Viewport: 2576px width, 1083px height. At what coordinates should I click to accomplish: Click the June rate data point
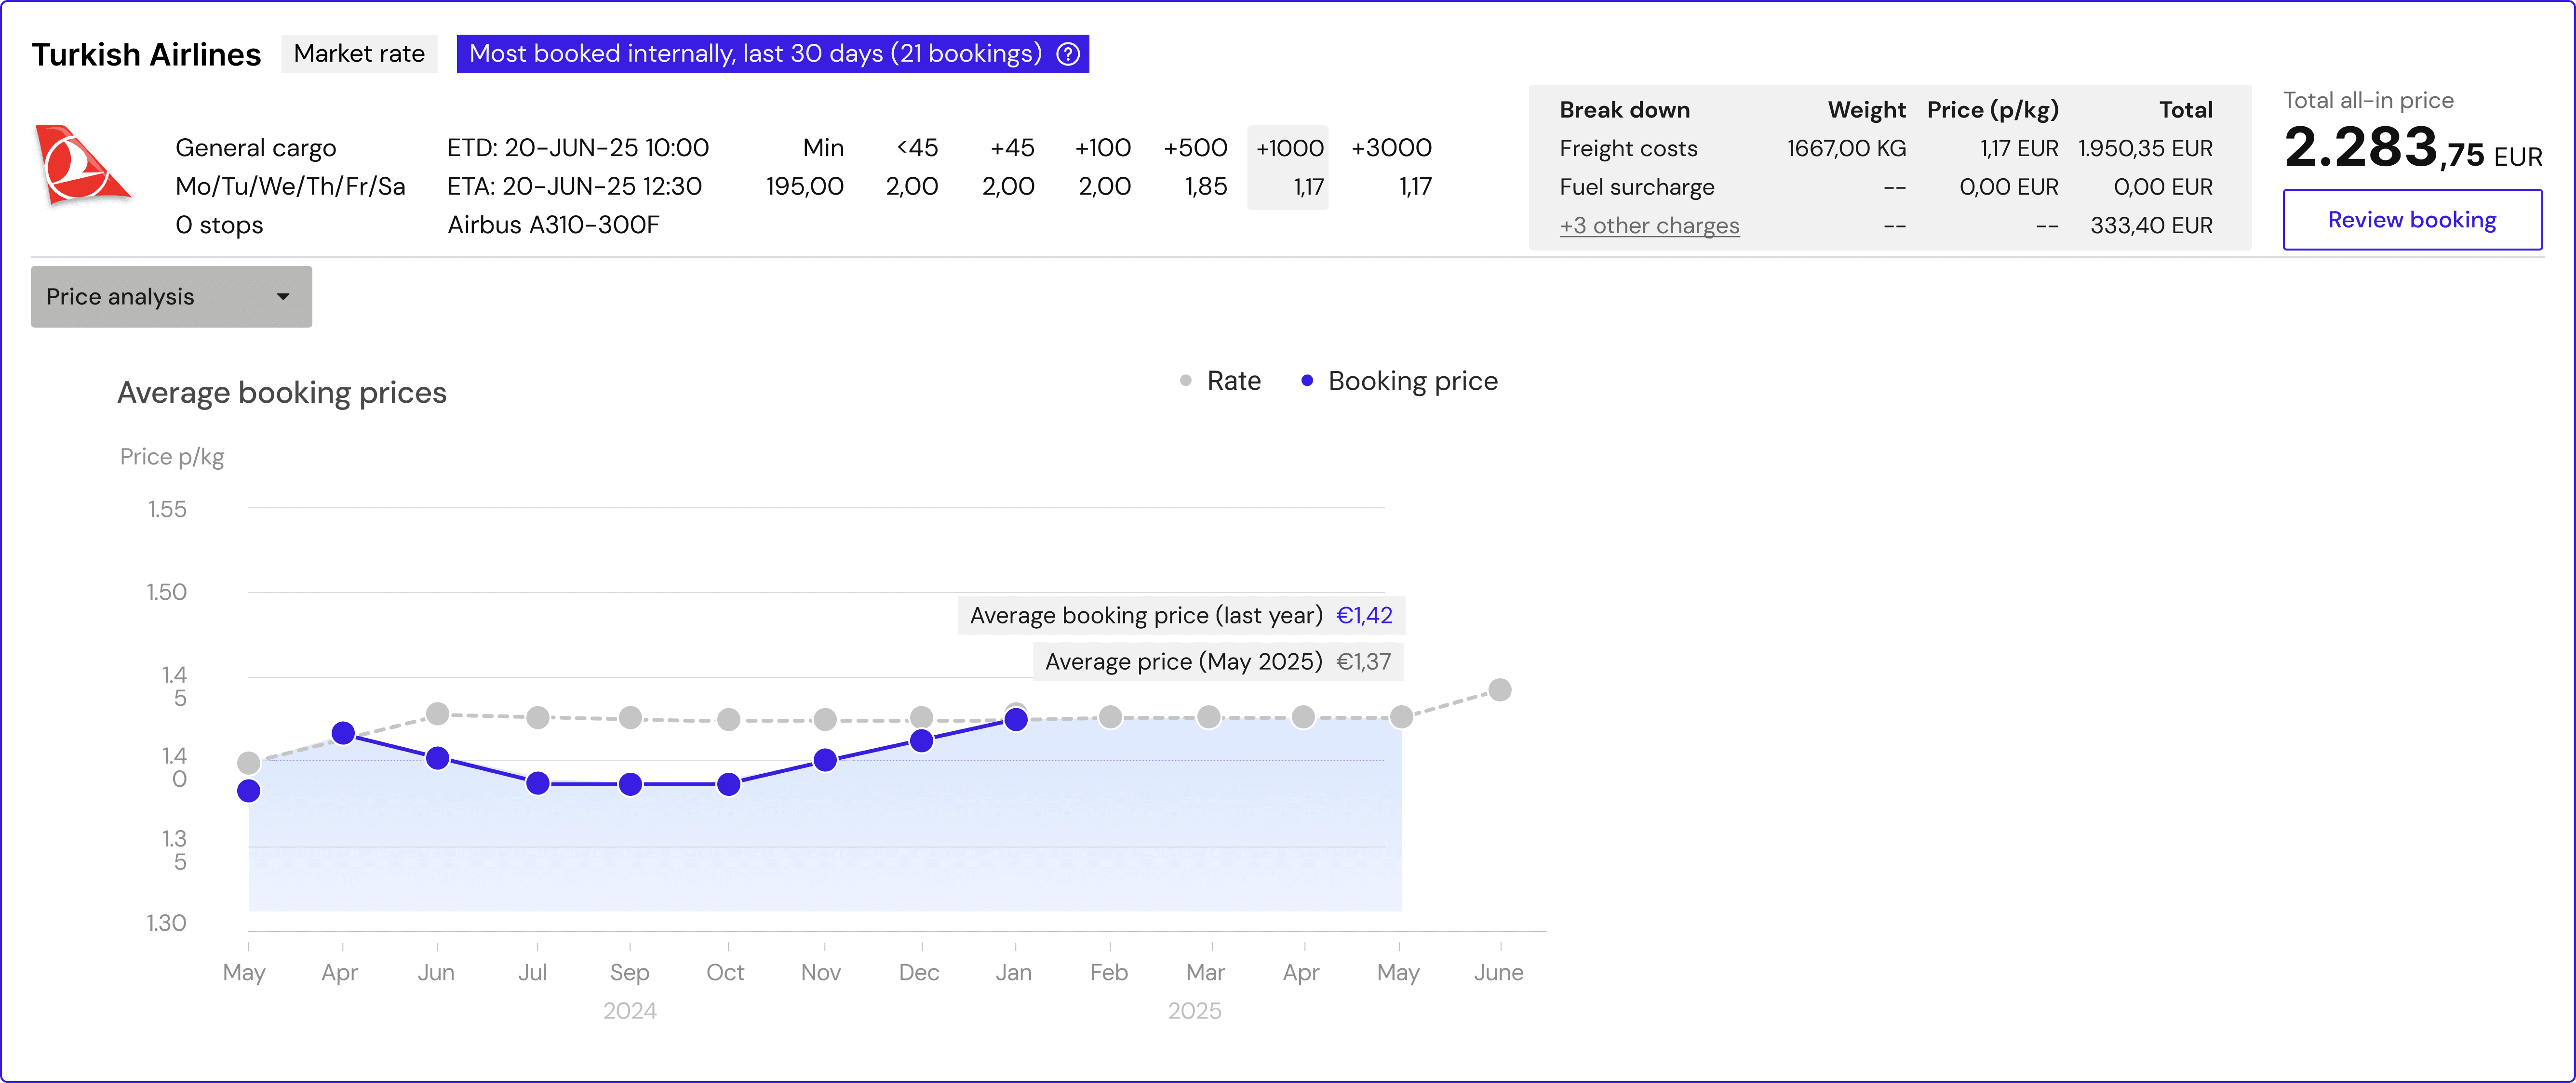pos(1499,689)
